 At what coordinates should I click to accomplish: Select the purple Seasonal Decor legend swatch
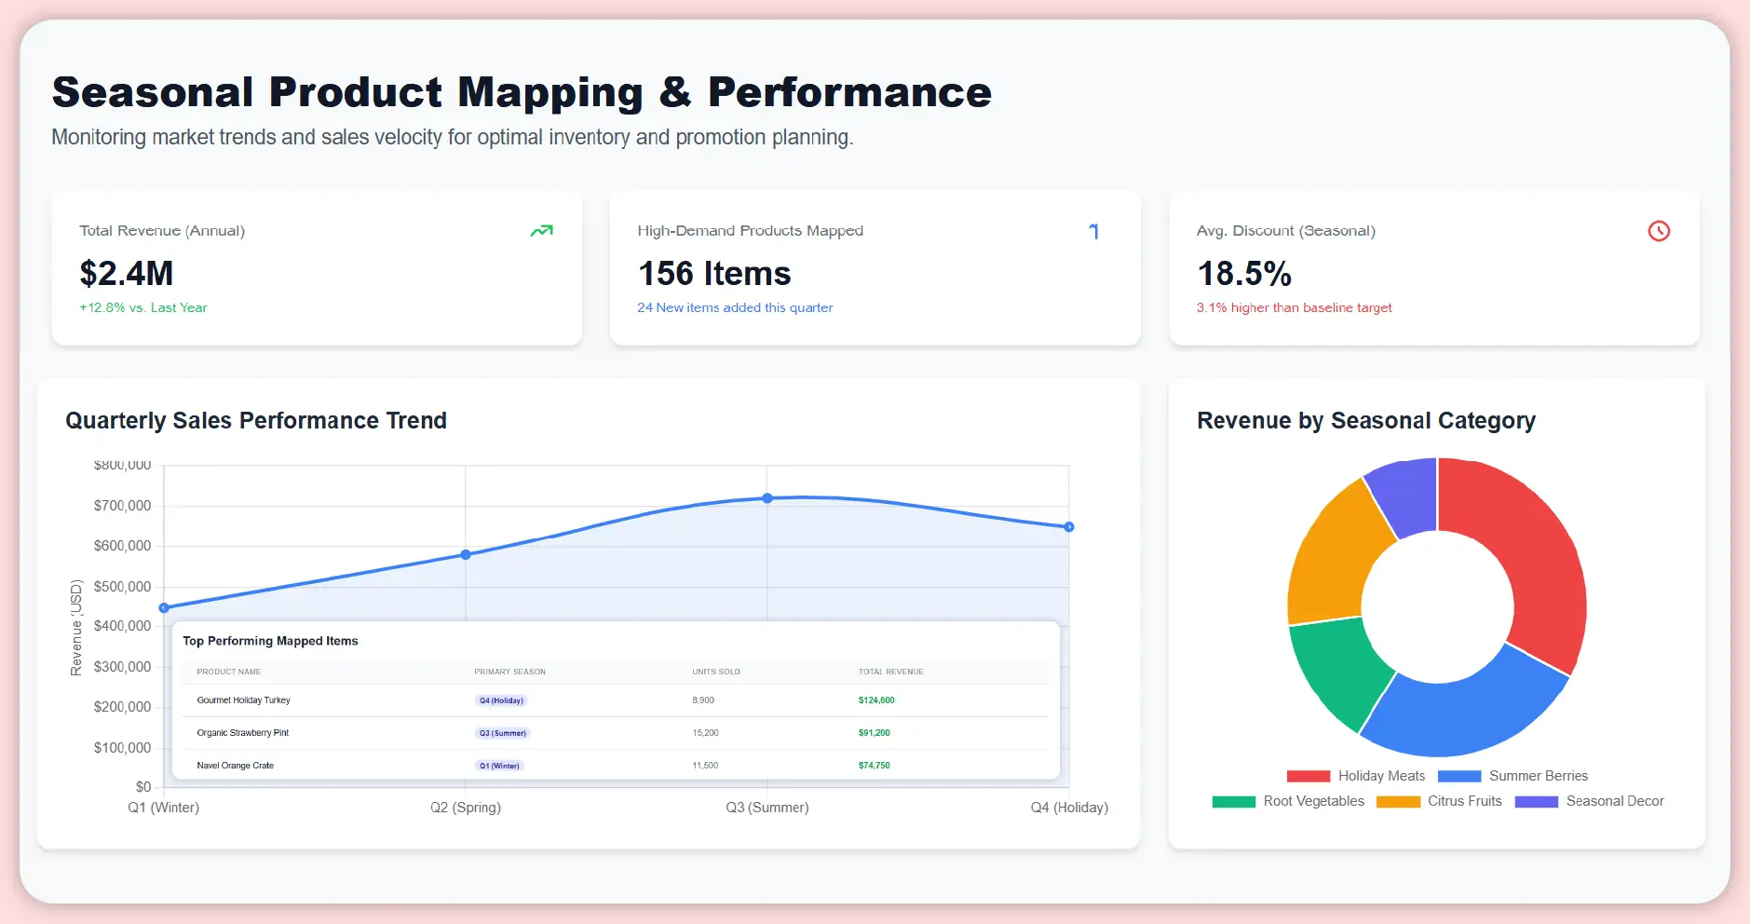(x=1538, y=801)
